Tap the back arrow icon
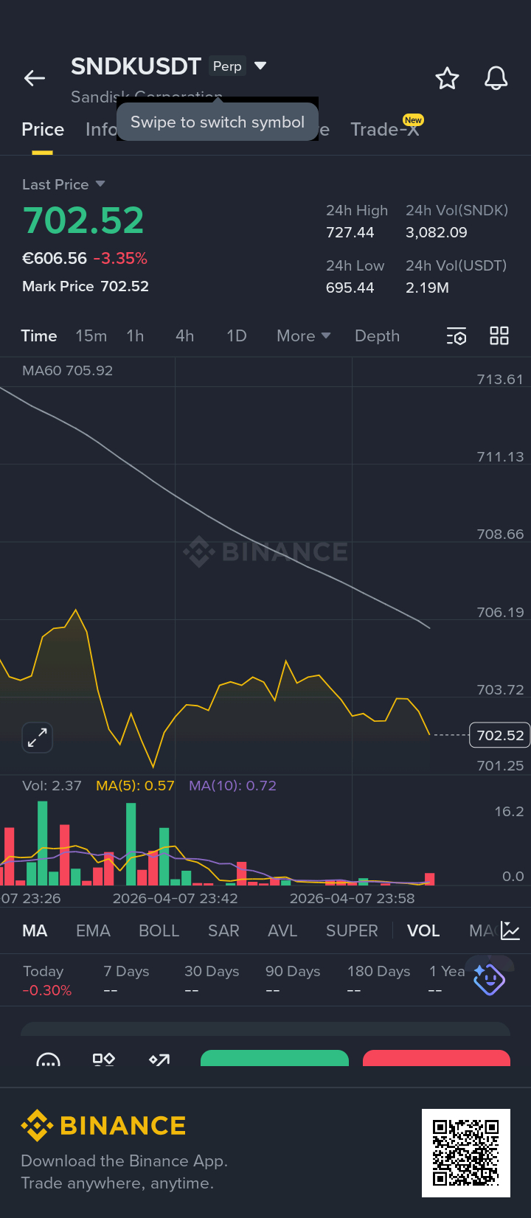This screenshot has width=531, height=1218. (x=35, y=78)
